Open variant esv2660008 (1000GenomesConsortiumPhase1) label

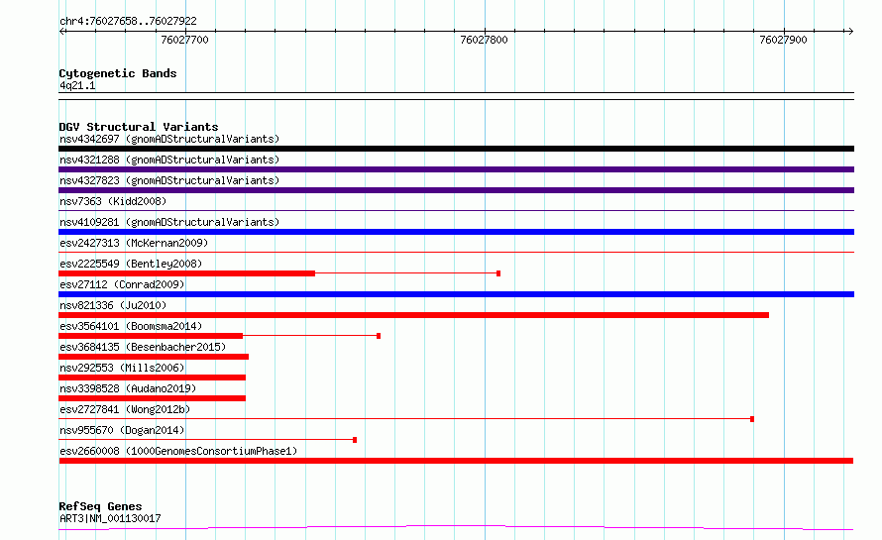pyautogui.click(x=178, y=451)
